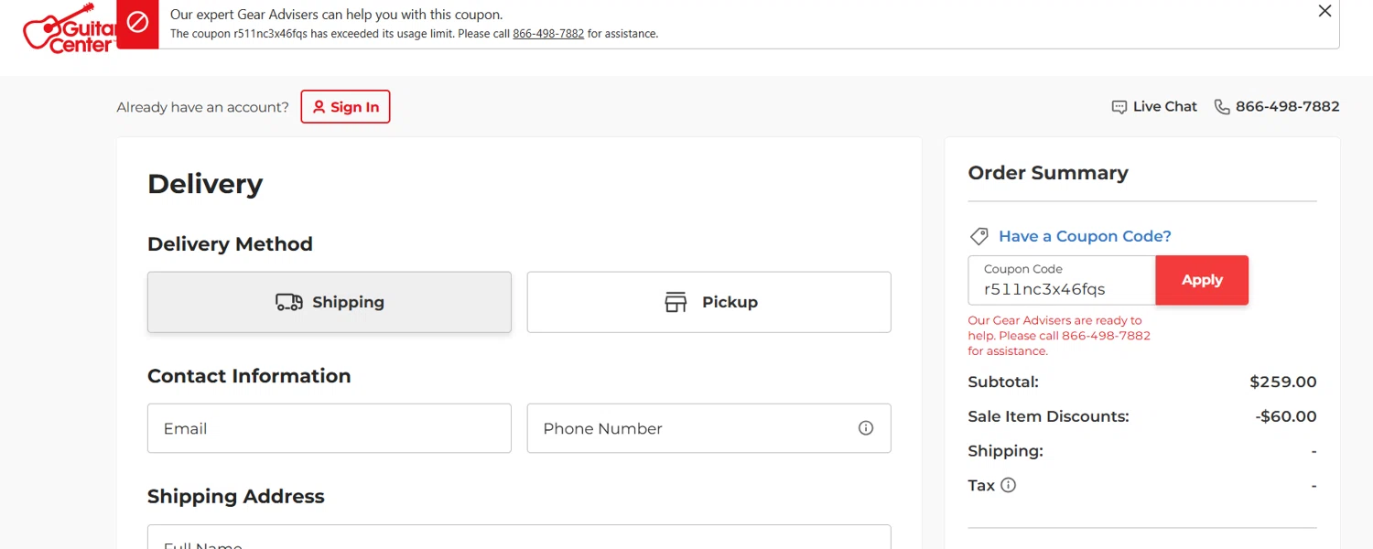
Task: Click the top-right 866-498-7882 number
Action: pyautogui.click(x=1287, y=107)
